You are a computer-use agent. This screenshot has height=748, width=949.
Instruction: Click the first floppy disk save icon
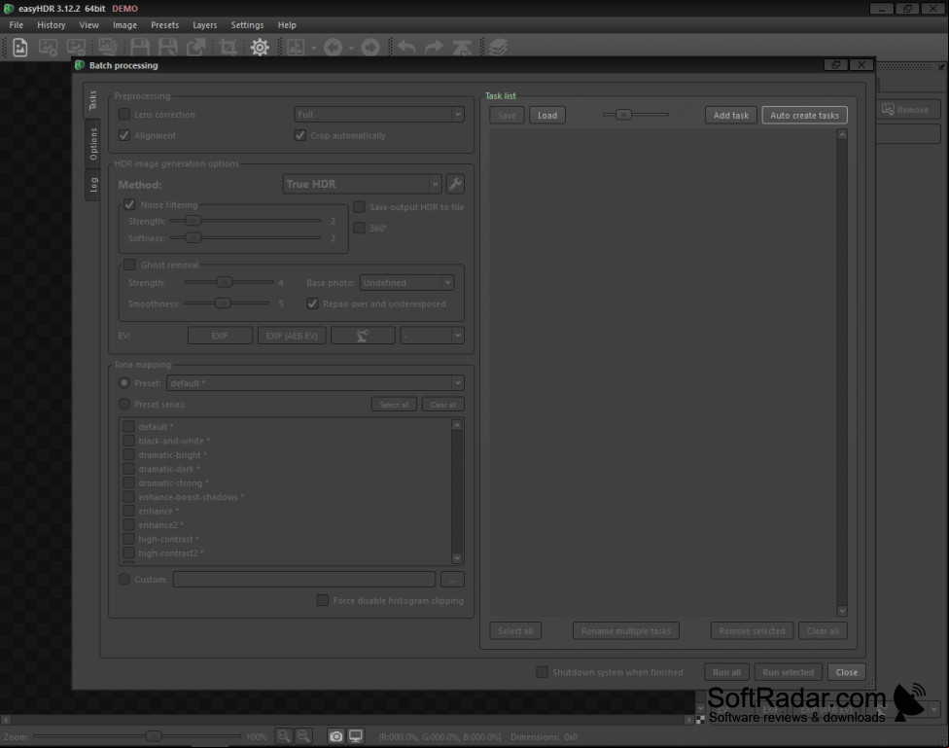coord(140,47)
